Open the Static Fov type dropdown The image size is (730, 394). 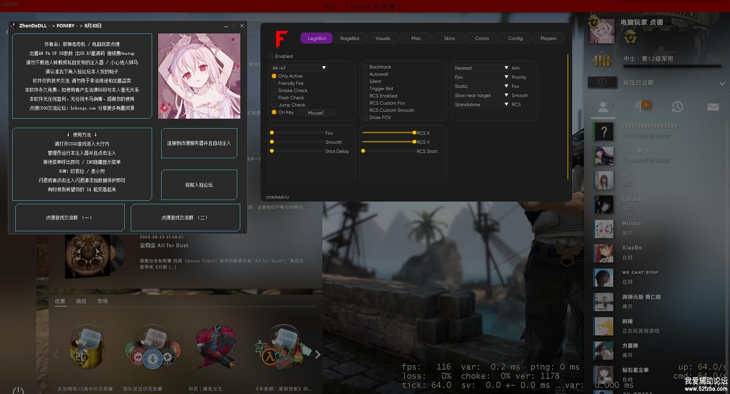(x=481, y=86)
